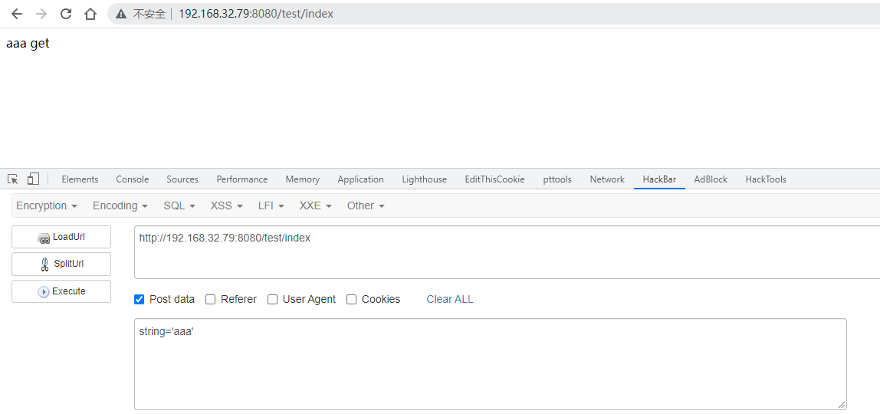Select the Performance tab
Viewport: 880px width, 414px height.
(x=242, y=179)
